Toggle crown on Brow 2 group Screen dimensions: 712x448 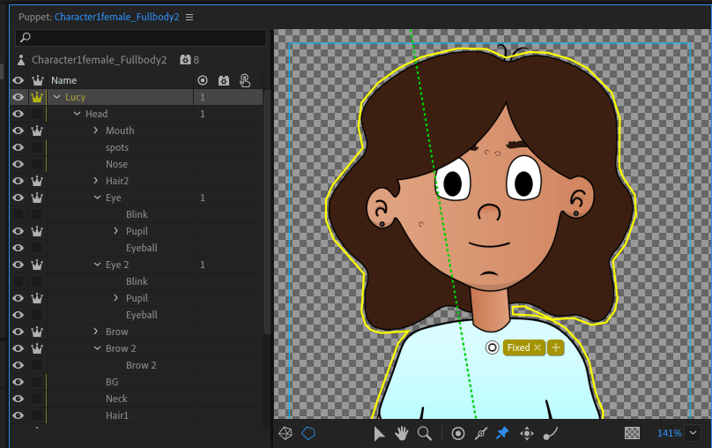(37, 348)
